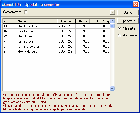Select the Karin Brovall name cell
140x113 pixels.
pos(37,41)
